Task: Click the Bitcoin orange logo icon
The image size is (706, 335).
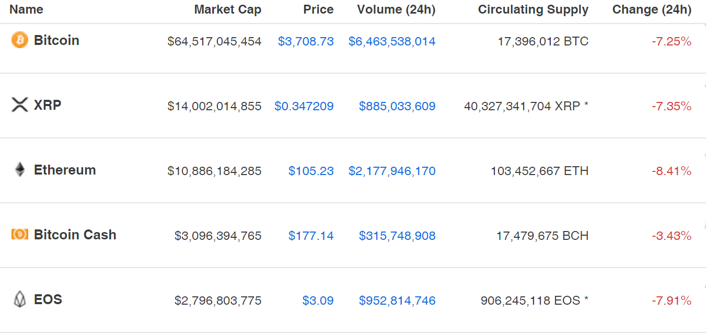Action: (x=19, y=40)
